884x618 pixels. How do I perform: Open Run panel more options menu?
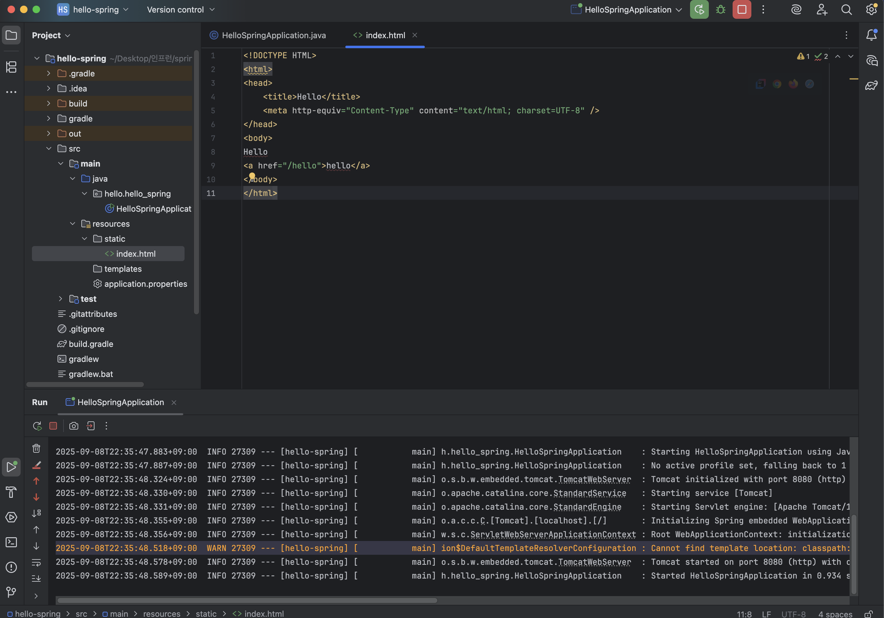point(106,426)
